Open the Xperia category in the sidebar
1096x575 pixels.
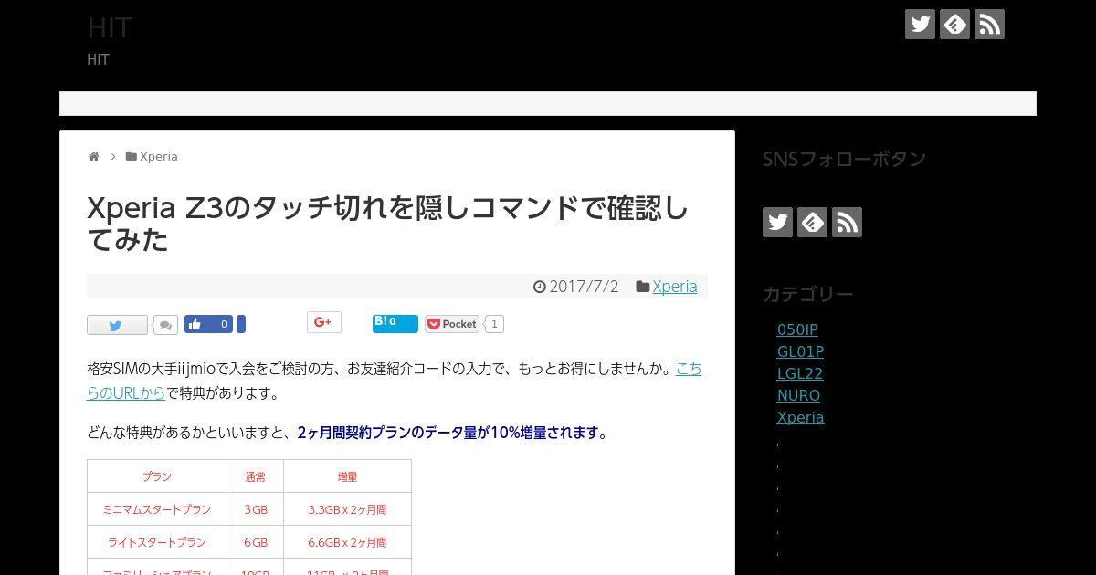pyautogui.click(x=800, y=417)
